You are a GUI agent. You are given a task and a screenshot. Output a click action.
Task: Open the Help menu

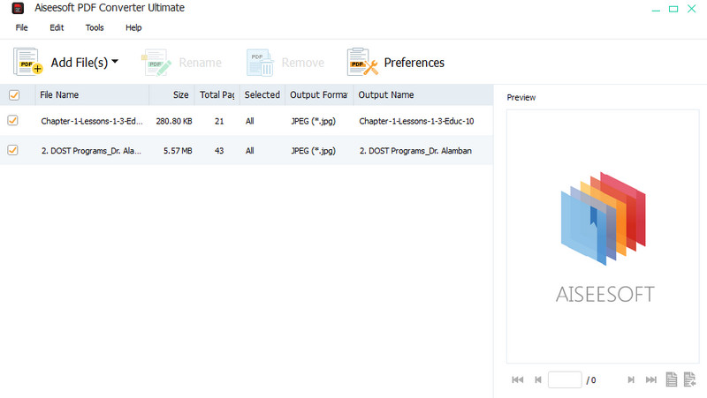tap(133, 27)
